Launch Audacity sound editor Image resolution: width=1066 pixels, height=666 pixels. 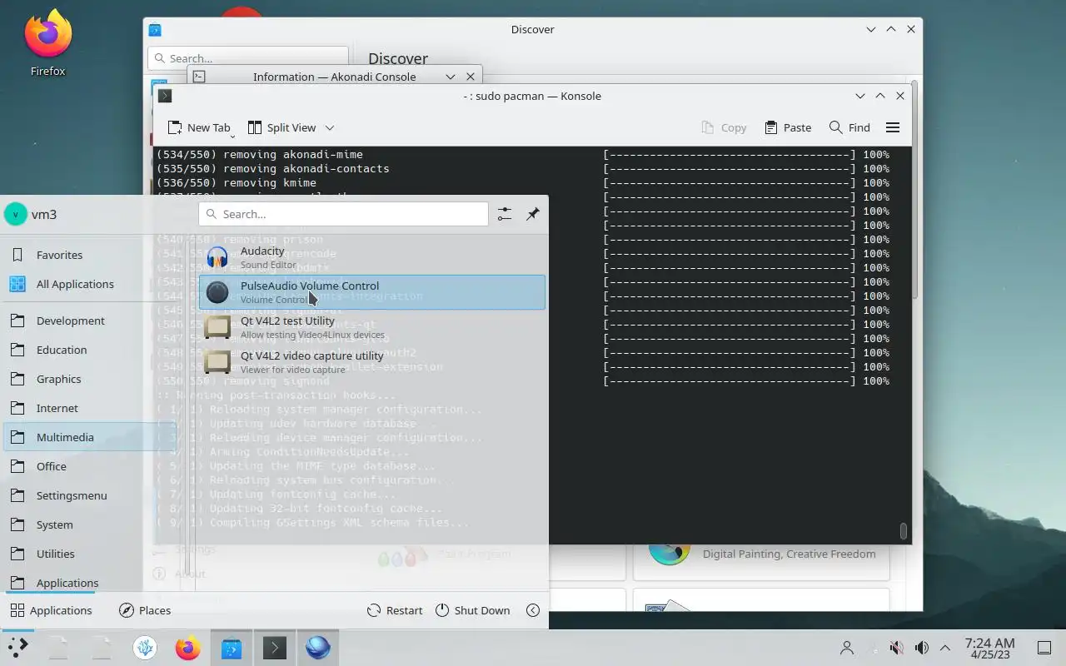tap(371, 257)
